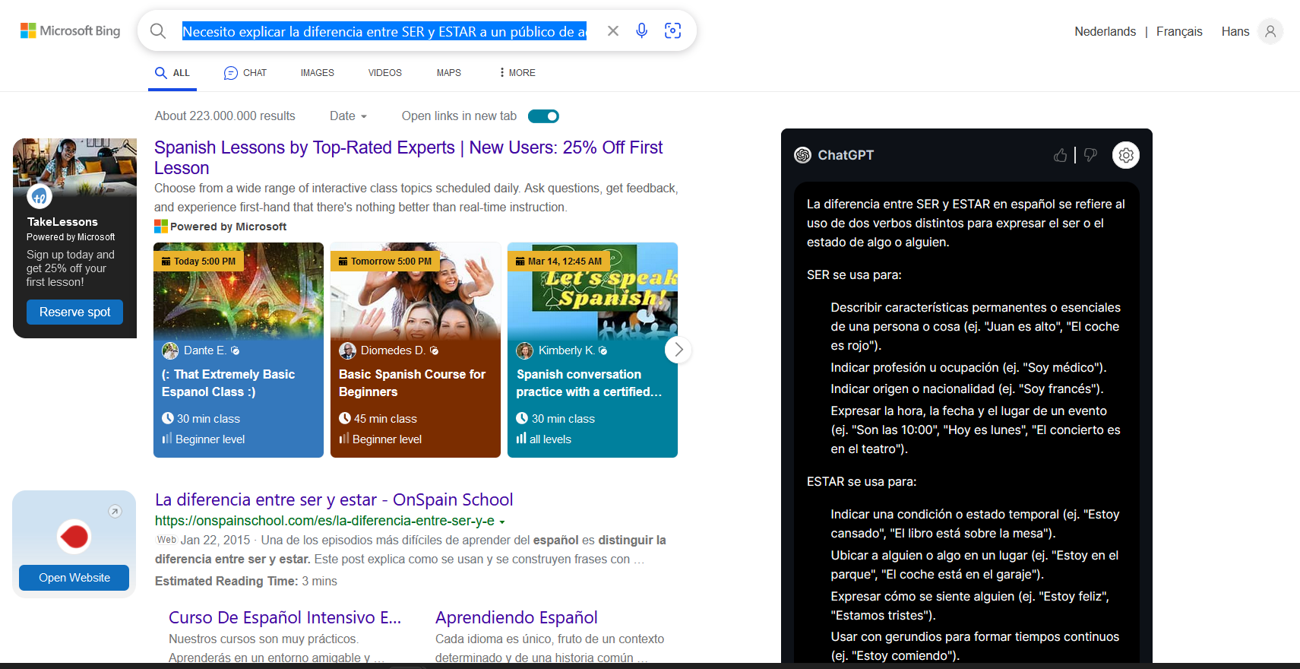Clear the search box with X icon
This screenshot has width=1300, height=669.
(613, 31)
